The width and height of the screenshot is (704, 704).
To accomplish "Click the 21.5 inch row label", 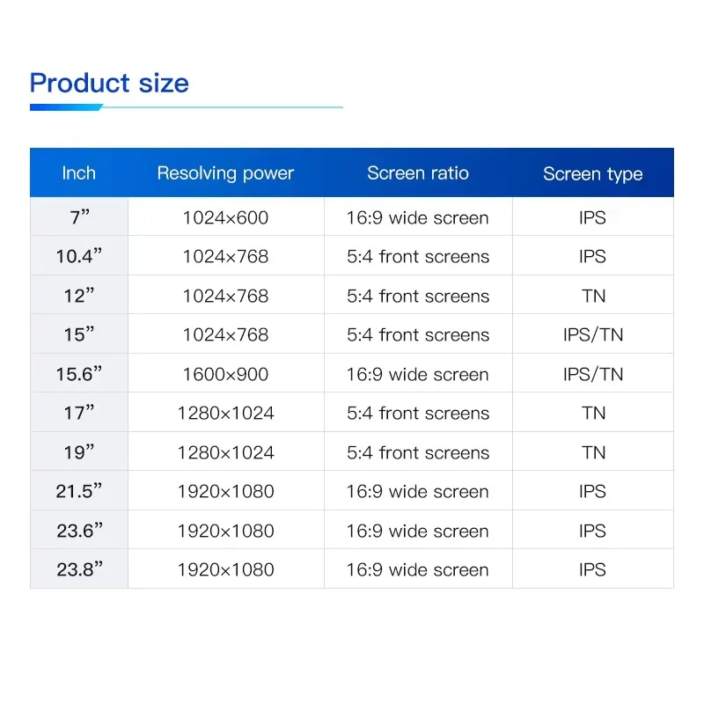I will click(78, 490).
